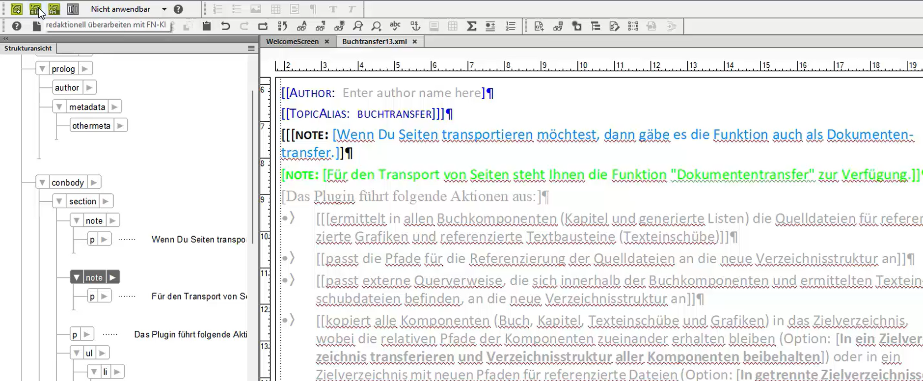Click the insert image toolbar icon
The width and height of the screenshot is (923, 381).
point(256,9)
